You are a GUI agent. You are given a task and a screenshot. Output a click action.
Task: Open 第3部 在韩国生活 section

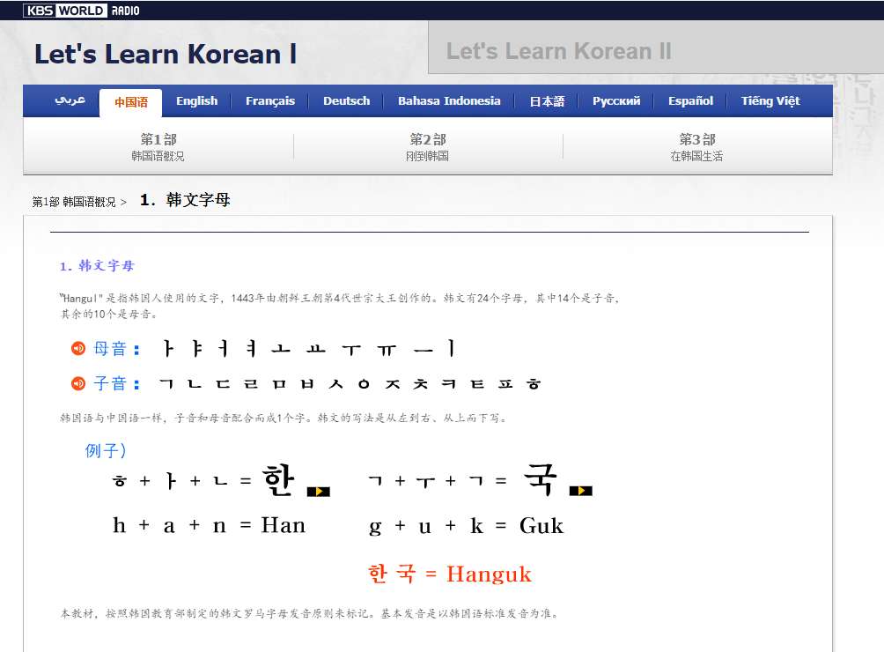(696, 147)
